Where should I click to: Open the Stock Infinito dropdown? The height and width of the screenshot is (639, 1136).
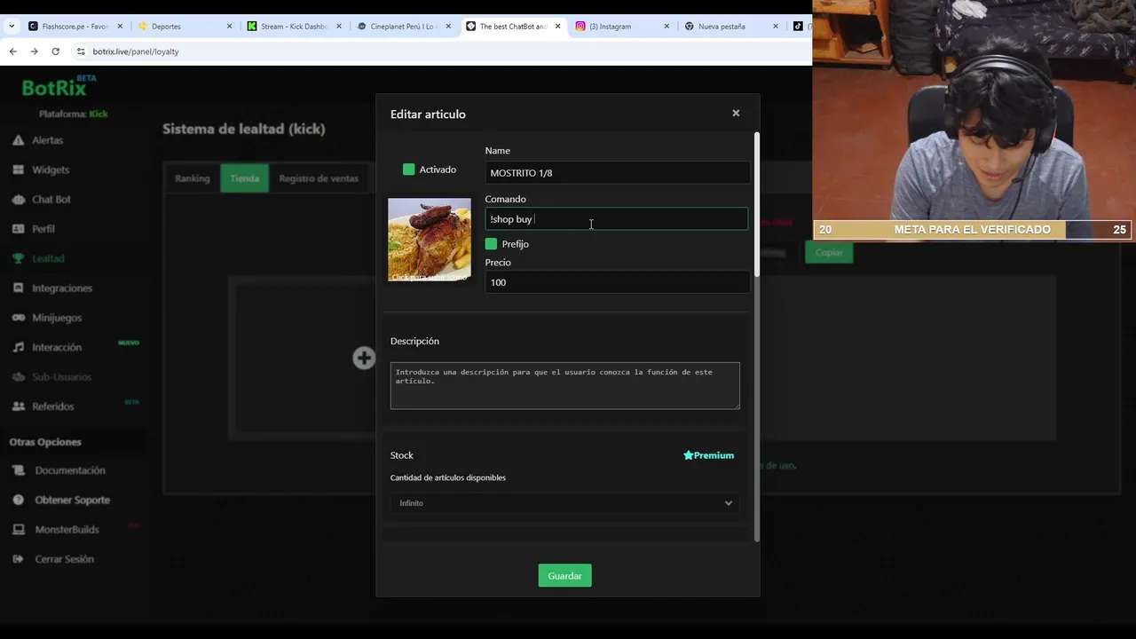565,503
